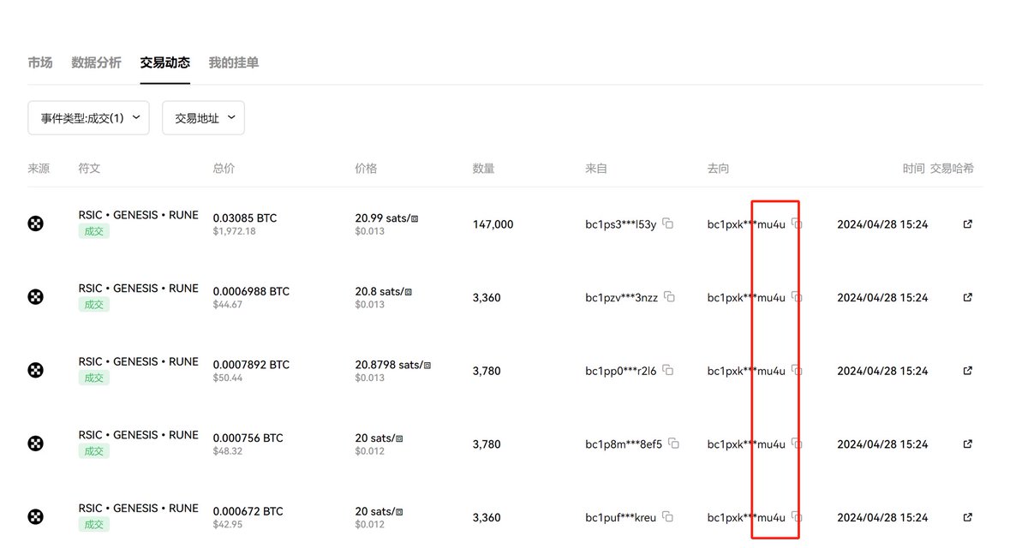
Task: Click the 0.000756 BTC total price
Action: click(x=248, y=438)
